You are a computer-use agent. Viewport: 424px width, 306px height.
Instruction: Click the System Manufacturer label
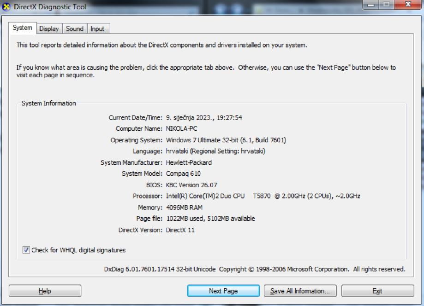tap(131, 162)
